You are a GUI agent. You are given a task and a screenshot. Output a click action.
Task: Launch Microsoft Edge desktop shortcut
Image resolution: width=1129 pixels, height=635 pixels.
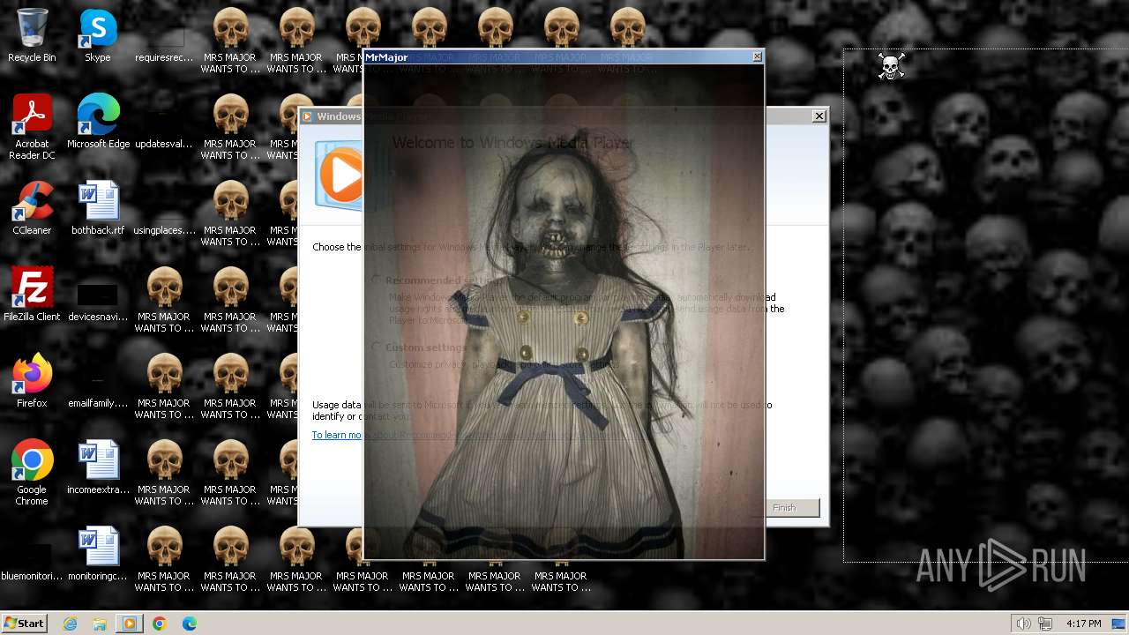pos(98,122)
